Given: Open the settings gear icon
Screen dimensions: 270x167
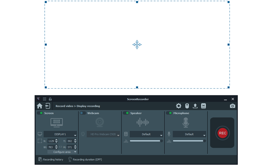Looking at the screenshot, I should click(178, 106).
